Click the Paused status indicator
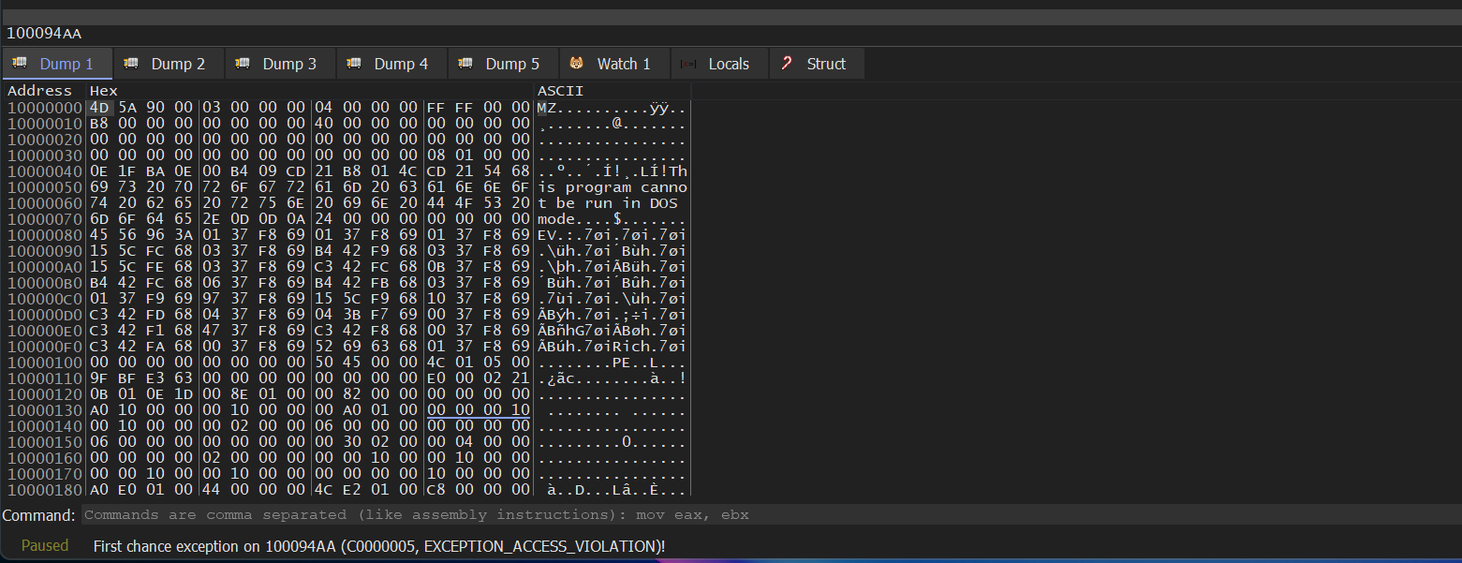1462x563 pixels. click(45, 546)
